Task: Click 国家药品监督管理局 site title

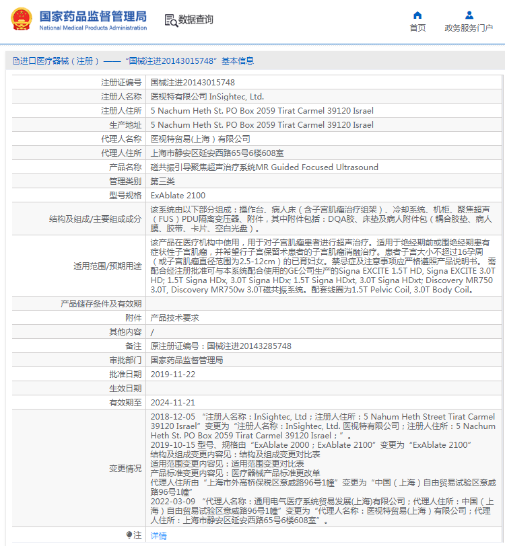Action: pos(93,16)
